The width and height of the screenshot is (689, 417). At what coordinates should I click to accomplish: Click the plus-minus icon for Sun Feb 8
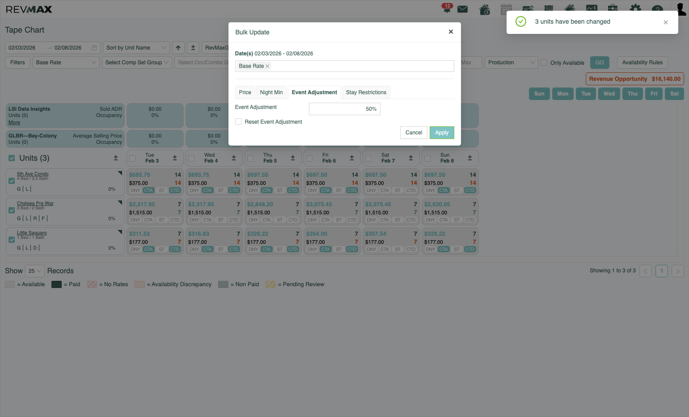[470, 158]
